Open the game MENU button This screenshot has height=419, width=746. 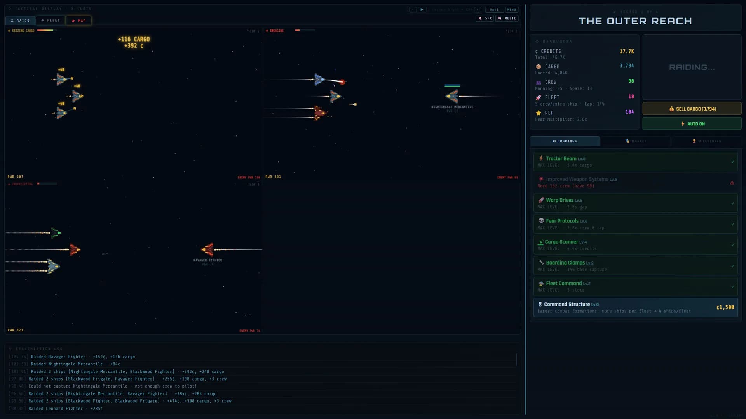512,10
